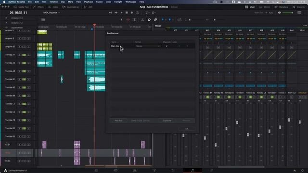
Task: Toggle solo on Tercida B3 track
Action: tap(24, 96)
